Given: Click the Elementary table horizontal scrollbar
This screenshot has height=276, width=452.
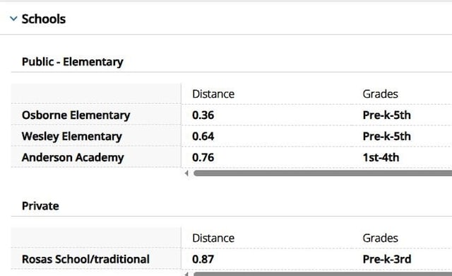Looking at the screenshot, I should (x=323, y=173).
